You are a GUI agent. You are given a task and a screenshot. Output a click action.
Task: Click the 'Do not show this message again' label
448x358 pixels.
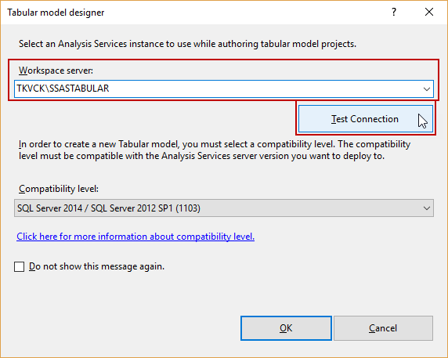[96, 266]
